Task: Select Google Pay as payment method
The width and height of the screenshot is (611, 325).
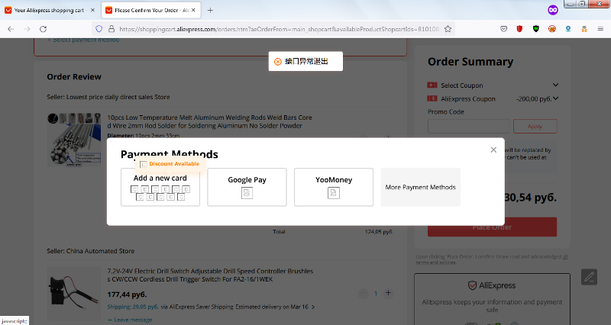Action: tap(247, 187)
